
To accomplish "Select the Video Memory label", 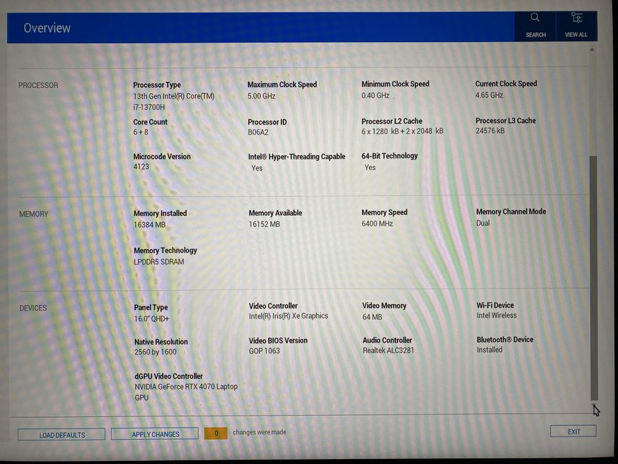I will coord(384,306).
